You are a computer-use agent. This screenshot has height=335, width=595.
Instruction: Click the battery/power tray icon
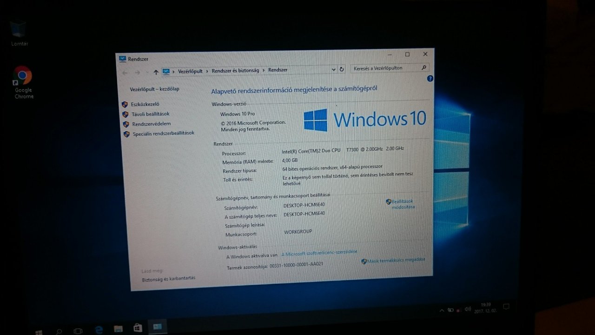point(450,310)
